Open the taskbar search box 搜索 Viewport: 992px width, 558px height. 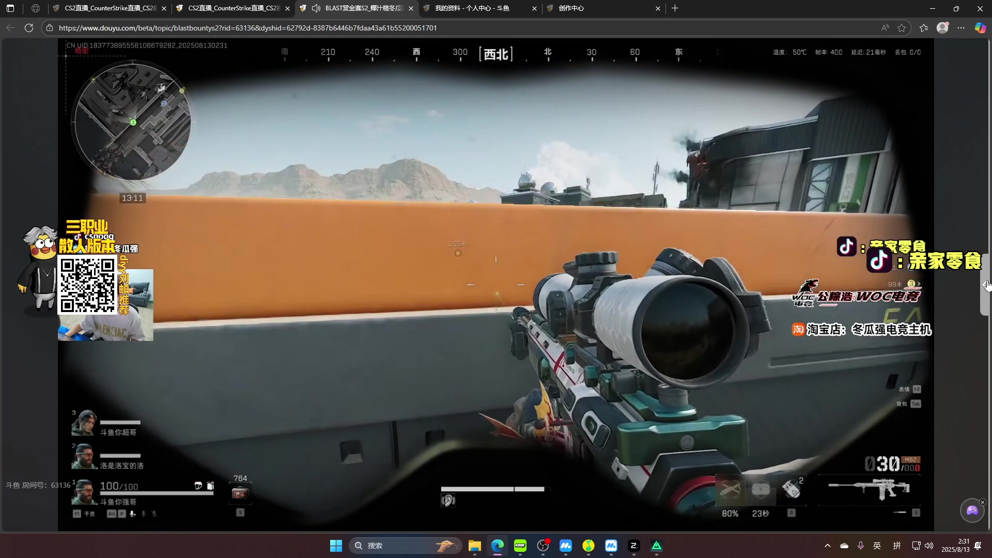click(406, 546)
